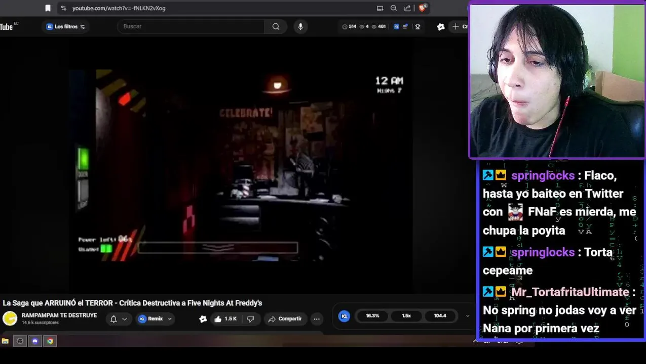This screenshot has height=364, width=646.
Task: Click springlocks username in first chat message
Action: pos(543,175)
